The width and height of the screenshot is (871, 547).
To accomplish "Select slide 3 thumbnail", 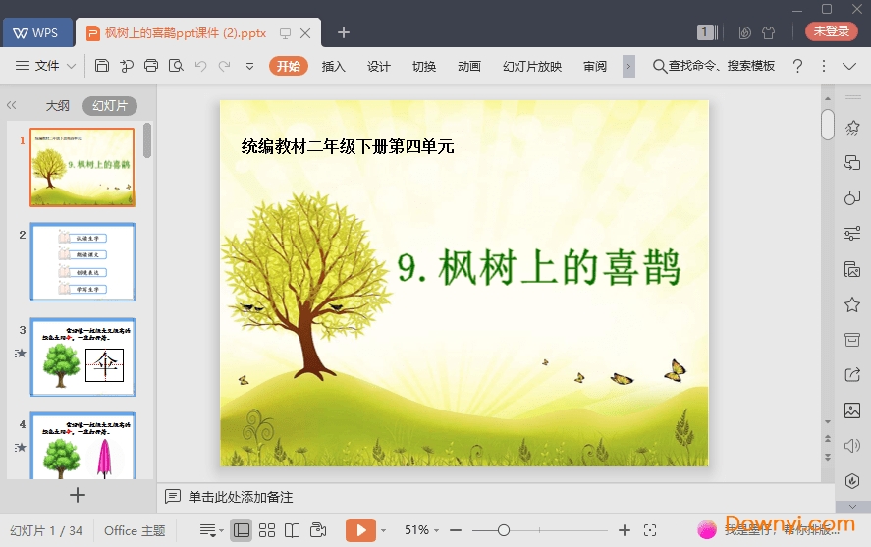I will tap(82, 356).
